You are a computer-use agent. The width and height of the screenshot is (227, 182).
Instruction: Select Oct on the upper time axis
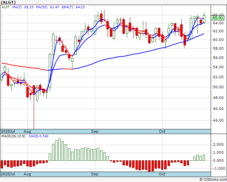(162, 131)
